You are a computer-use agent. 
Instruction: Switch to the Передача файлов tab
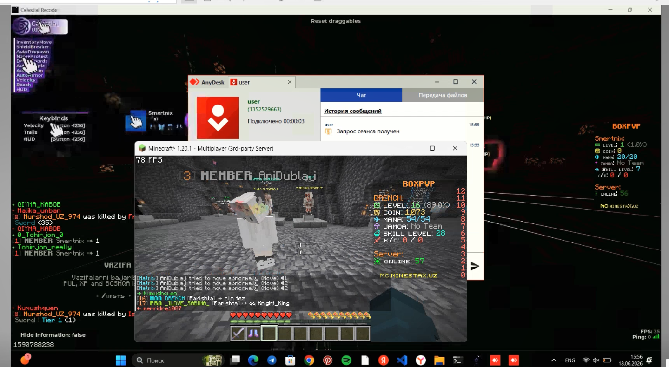click(443, 95)
